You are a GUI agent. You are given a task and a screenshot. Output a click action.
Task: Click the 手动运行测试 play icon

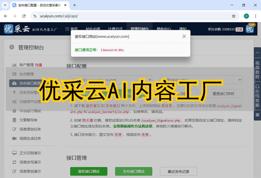coord(14,111)
